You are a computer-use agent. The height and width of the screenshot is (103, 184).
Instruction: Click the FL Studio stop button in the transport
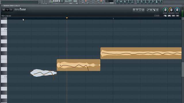pyautogui.click(x=58, y=1)
